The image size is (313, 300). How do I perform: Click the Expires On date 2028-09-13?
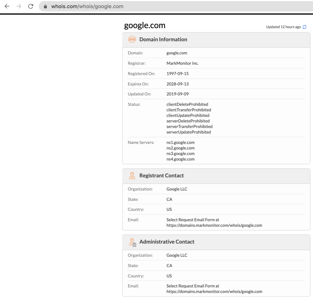pos(178,84)
